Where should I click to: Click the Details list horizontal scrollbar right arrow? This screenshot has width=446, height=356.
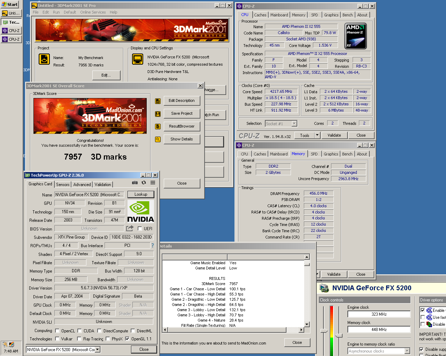point(301,330)
